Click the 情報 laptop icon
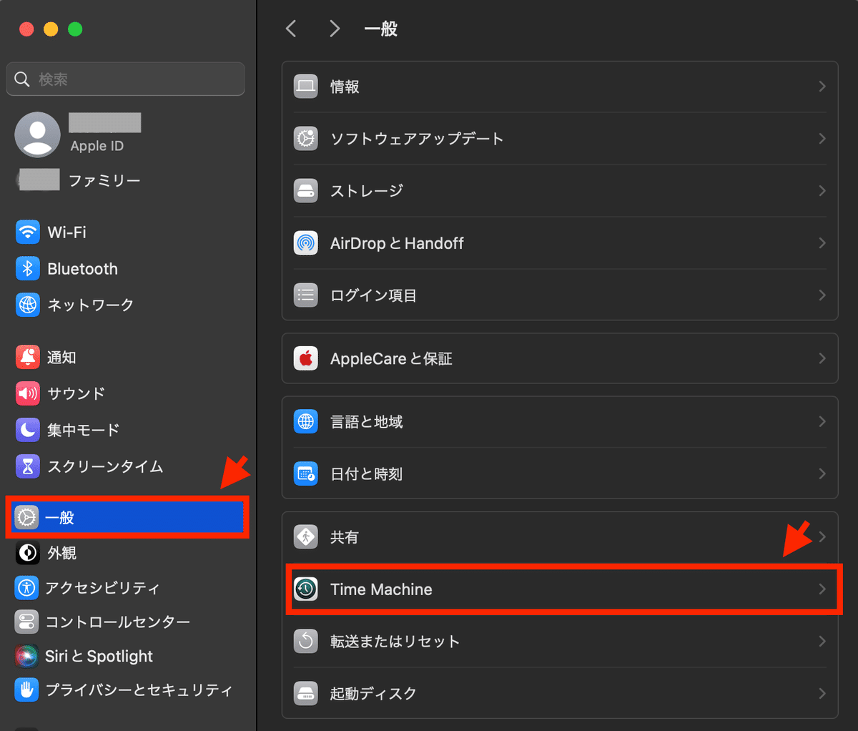Viewport: 858px width, 731px height. click(306, 87)
